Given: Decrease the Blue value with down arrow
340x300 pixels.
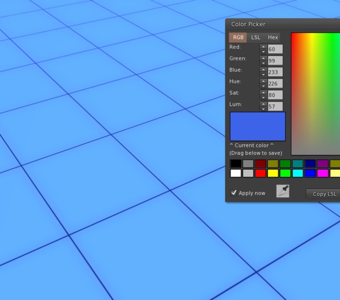Looking at the screenshot, I should click(x=264, y=75).
